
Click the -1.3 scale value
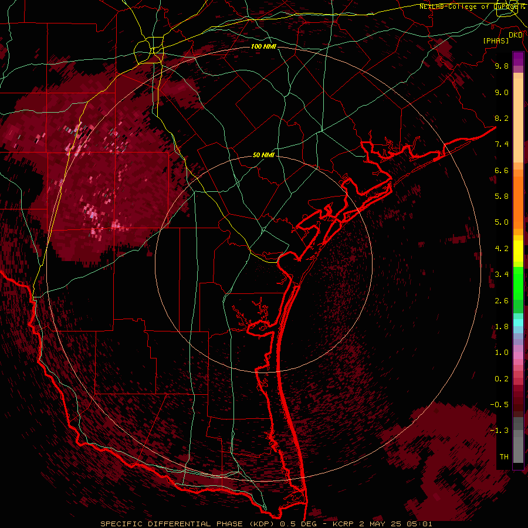[x=499, y=431]
